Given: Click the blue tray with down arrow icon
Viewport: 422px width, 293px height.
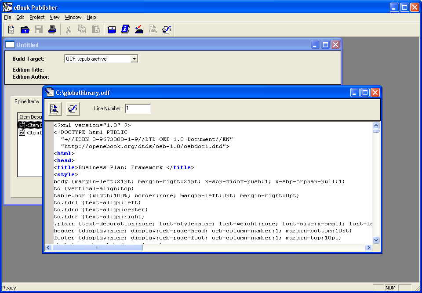Looking at the screenshot, I should (112, 29).
